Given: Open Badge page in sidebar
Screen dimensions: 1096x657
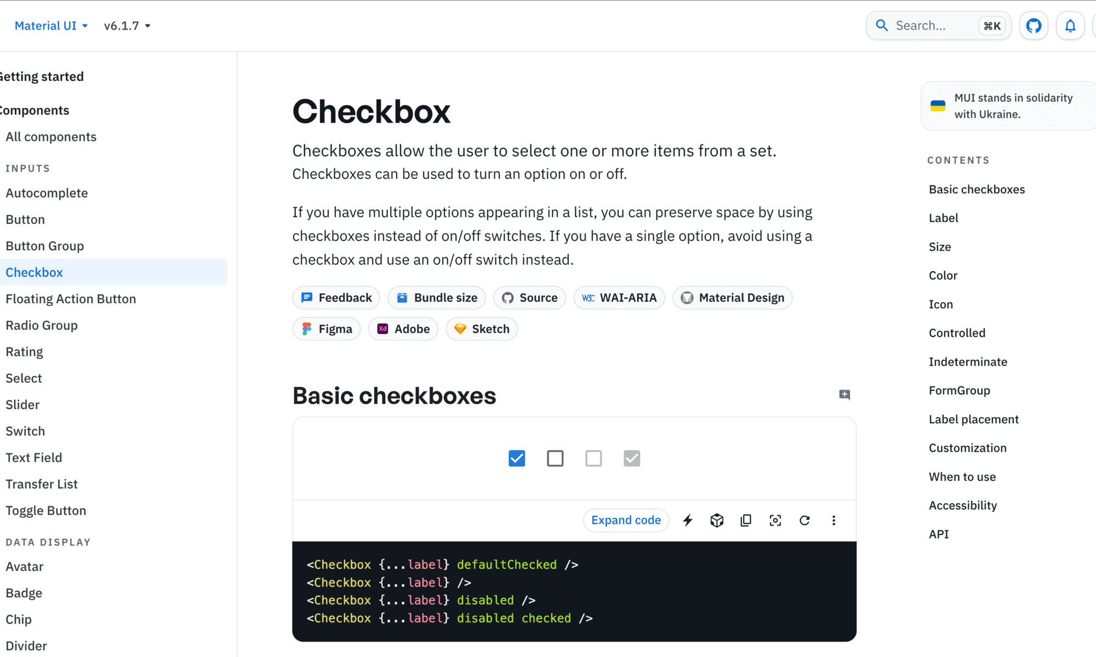Looking at the screenshot, I should coord(24,593).
